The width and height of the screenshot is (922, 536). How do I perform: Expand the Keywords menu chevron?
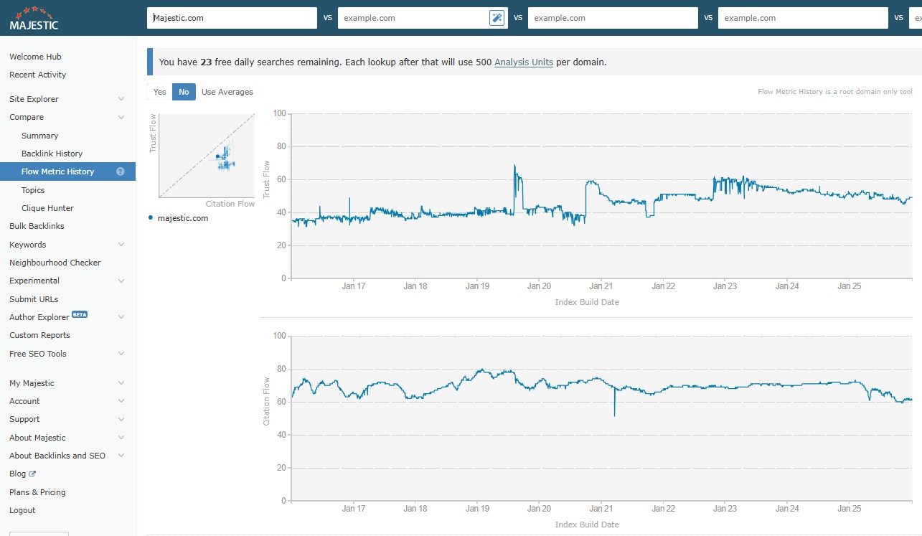coord(121,245)
